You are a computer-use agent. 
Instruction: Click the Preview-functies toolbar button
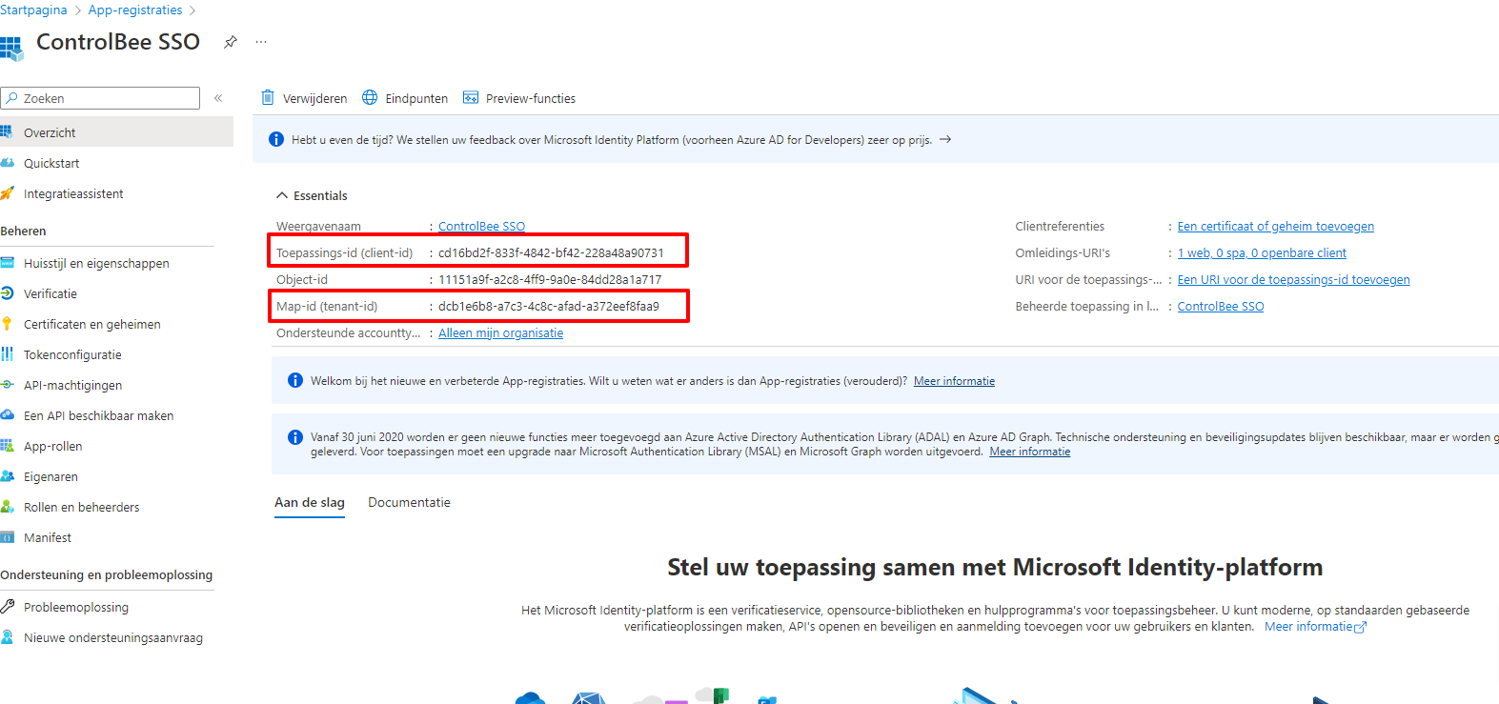[x=518, y=98]
